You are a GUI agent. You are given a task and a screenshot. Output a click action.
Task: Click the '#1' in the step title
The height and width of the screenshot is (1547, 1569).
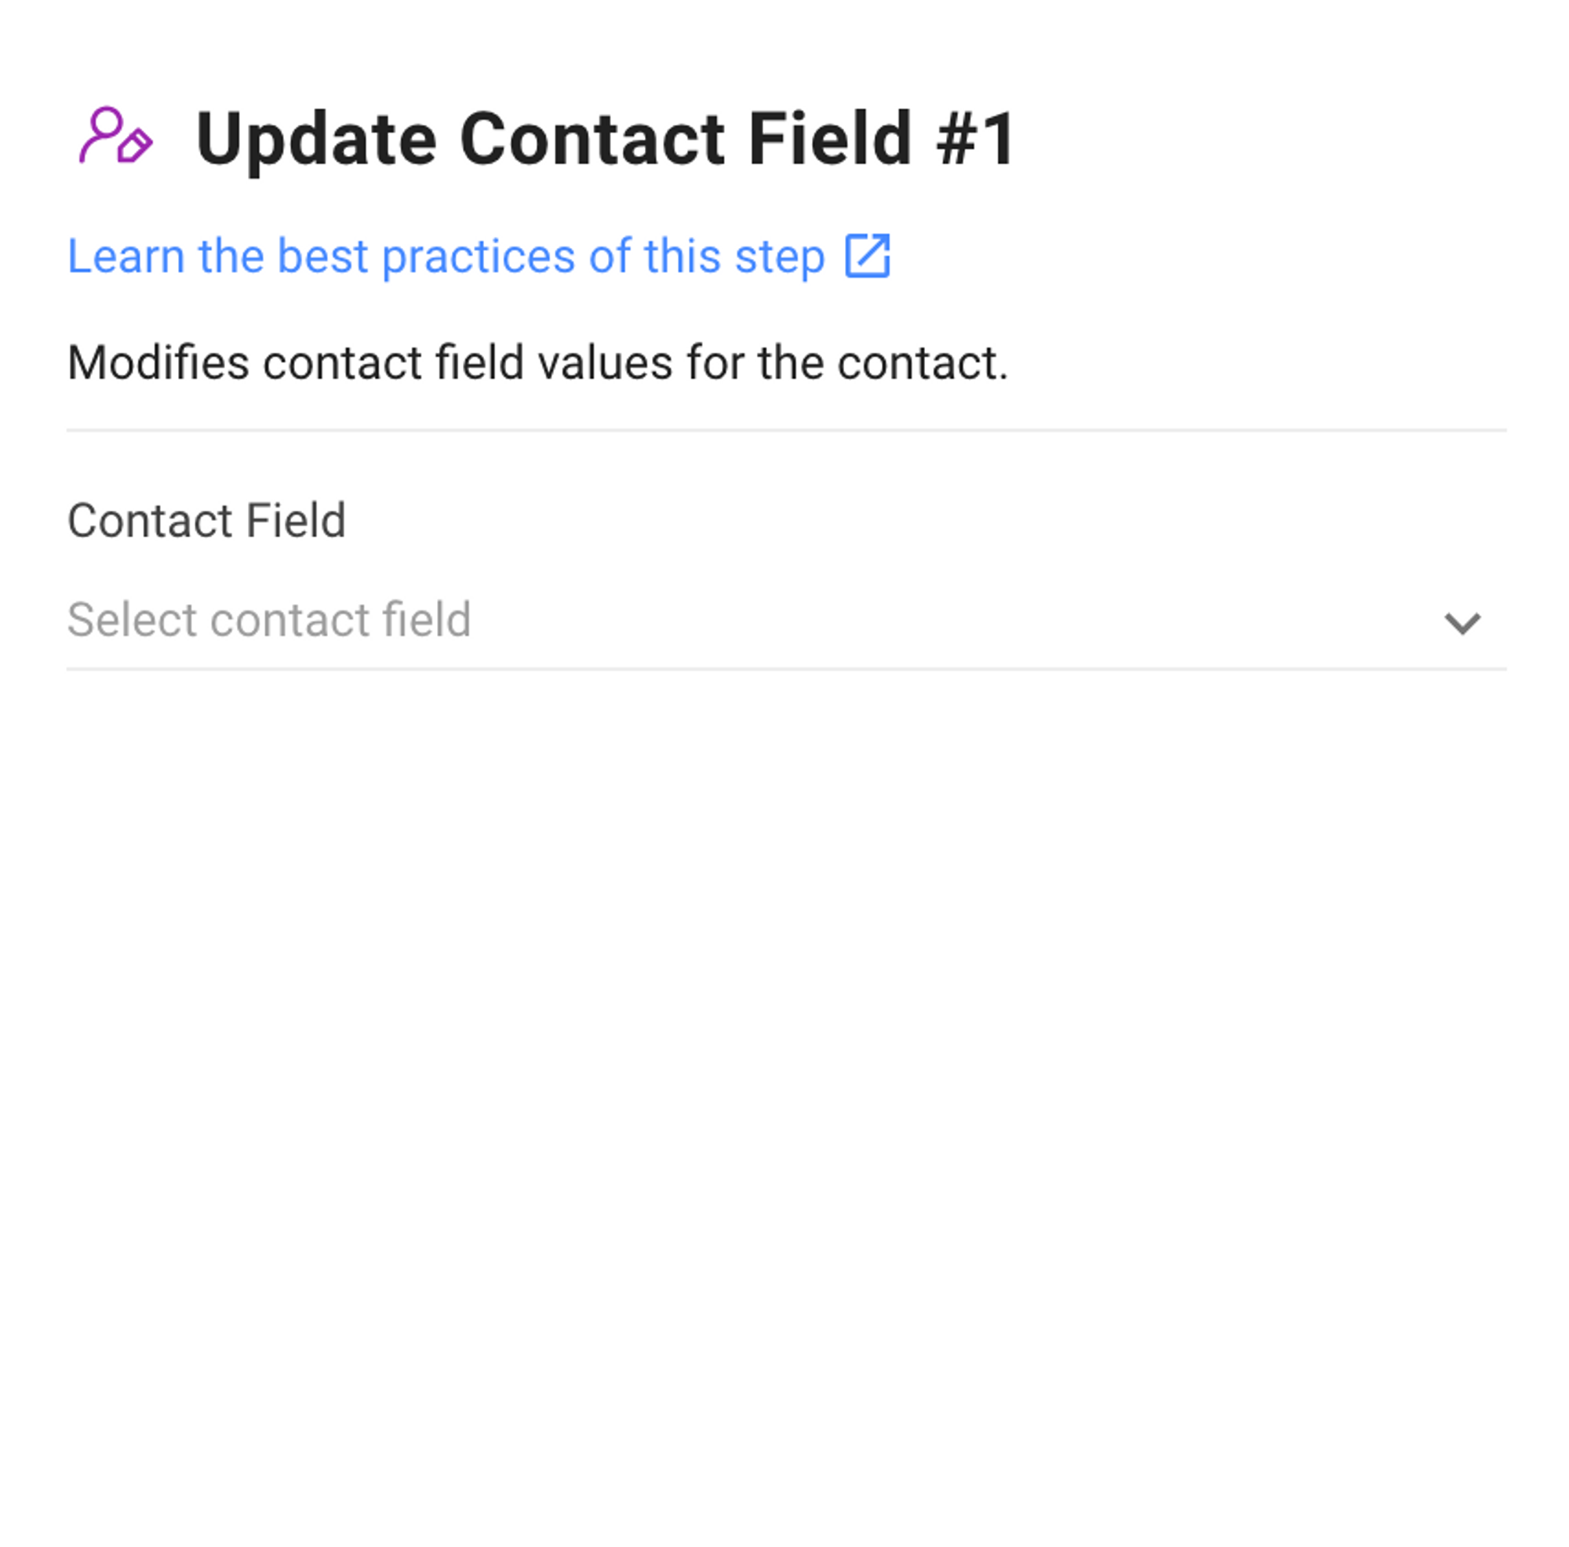pyautogui.click(x=974, y=140)
